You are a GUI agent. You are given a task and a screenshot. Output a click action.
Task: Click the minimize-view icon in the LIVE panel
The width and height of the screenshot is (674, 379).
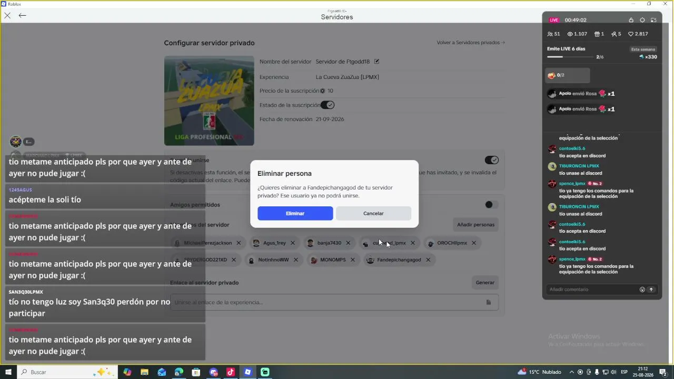653,20
